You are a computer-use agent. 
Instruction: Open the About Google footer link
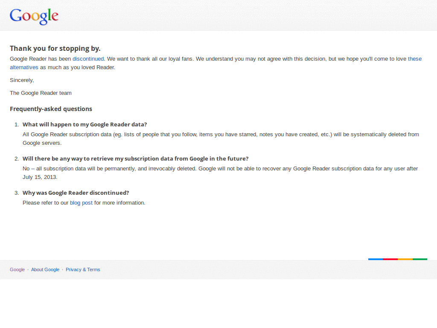(x=45, y=270)
